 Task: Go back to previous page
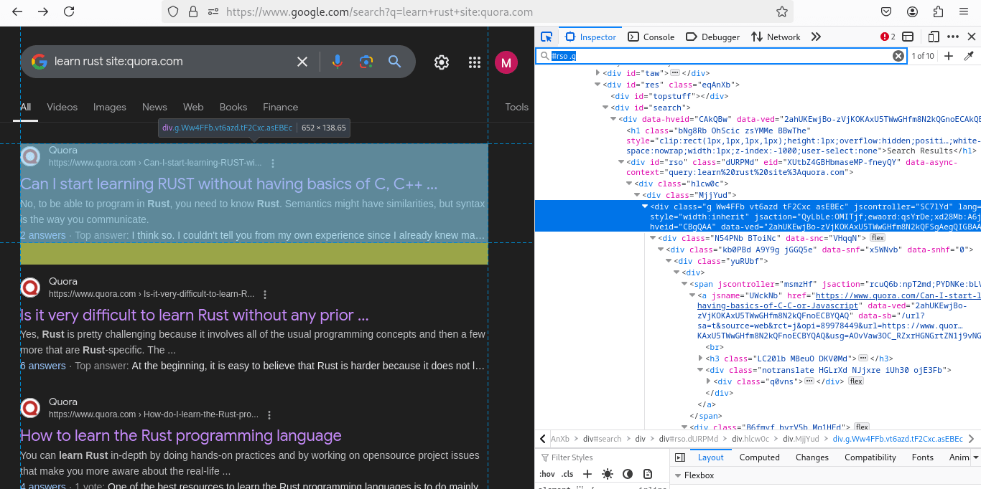pos(17,11)
